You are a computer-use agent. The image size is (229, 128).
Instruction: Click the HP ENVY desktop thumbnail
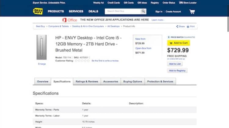tap(42, 47)
